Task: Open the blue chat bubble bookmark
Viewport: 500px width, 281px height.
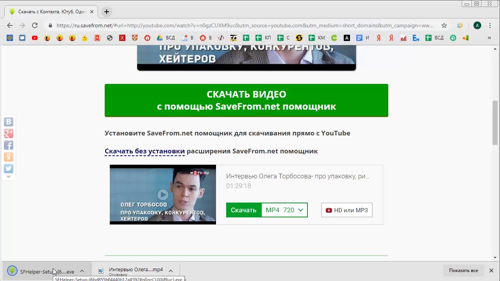Action: [22, 38]
